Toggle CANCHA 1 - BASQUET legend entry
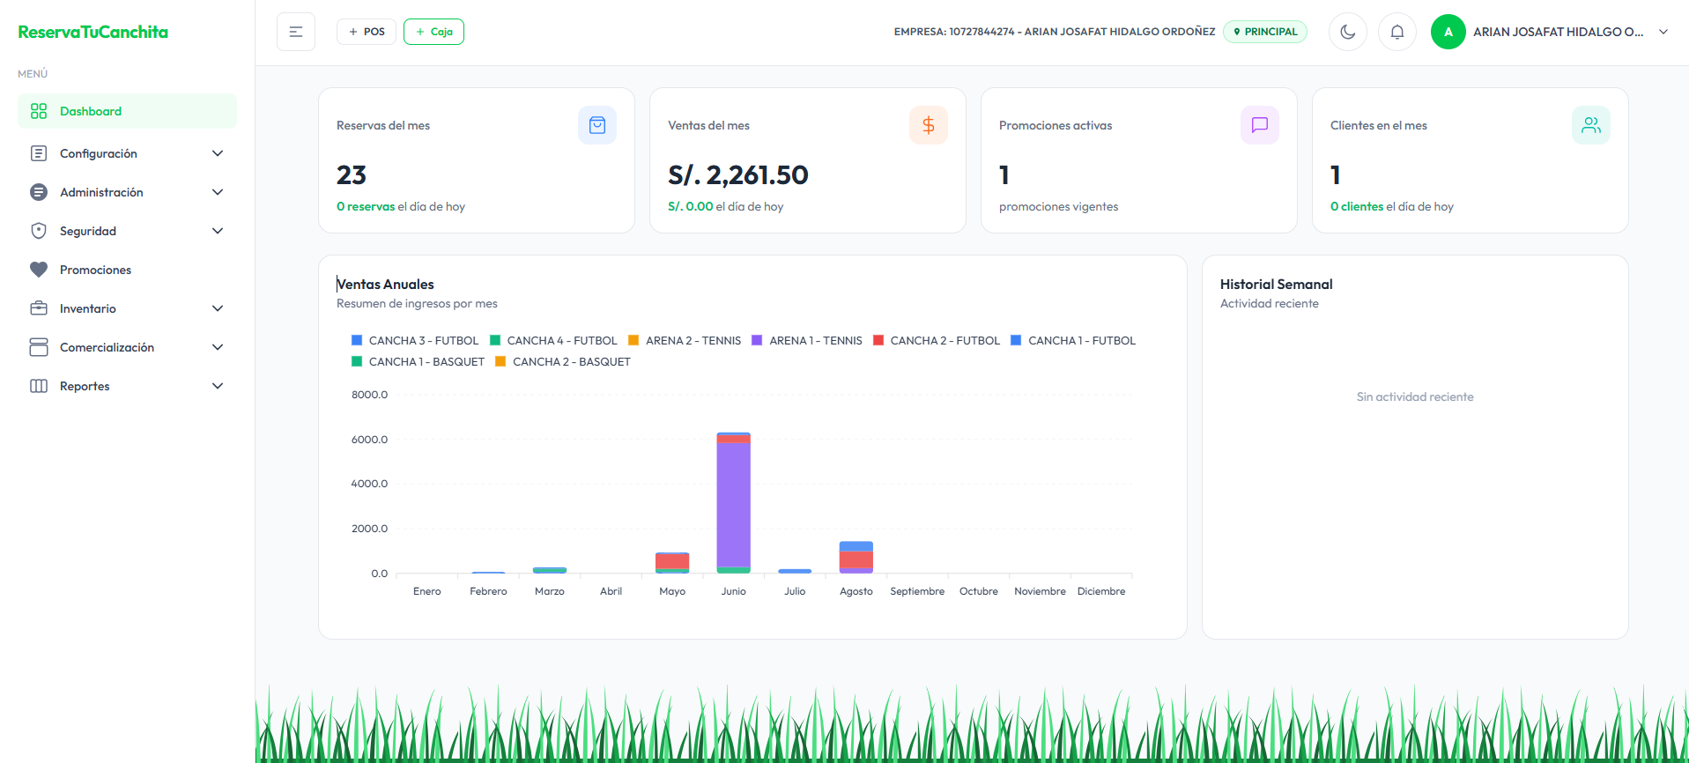 click(419, 361)
